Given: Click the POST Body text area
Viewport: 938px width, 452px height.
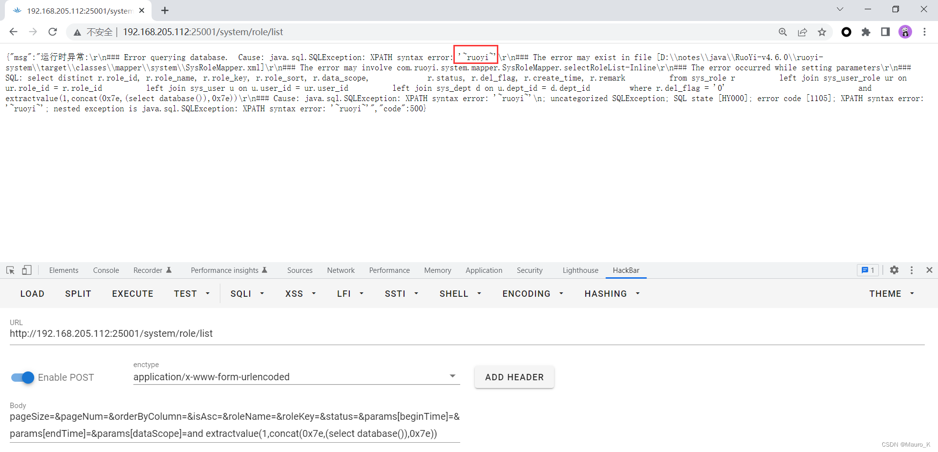Looking at the screenshot, I should 235,425.
